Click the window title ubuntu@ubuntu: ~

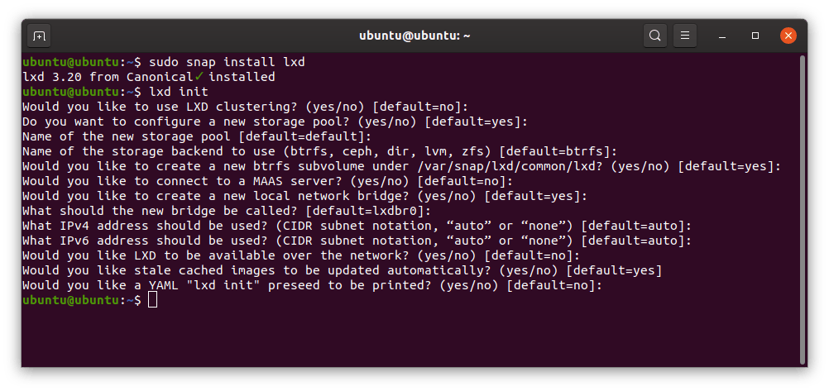[414, 36]
